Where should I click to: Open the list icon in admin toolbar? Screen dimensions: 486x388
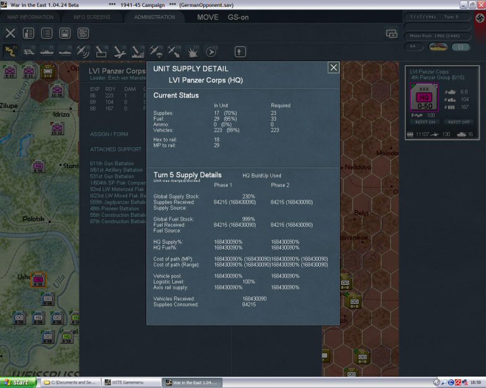[47, 33]
